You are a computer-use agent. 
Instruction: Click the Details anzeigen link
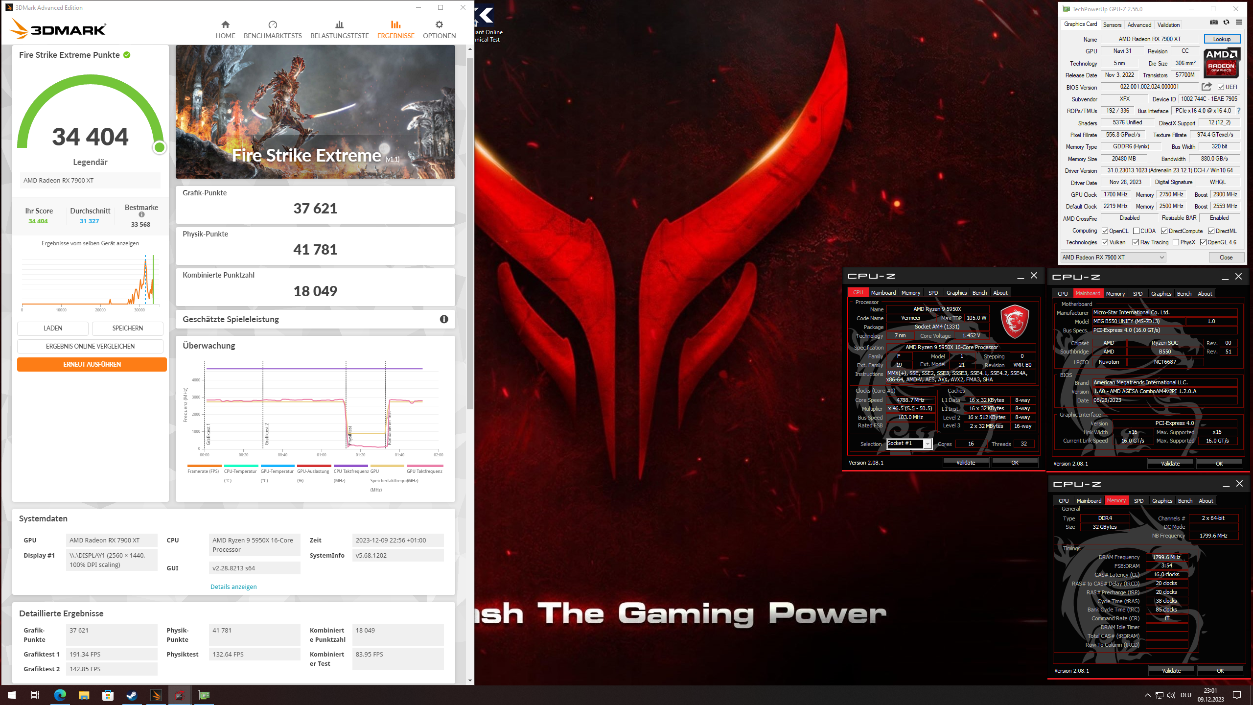[233, 587]
